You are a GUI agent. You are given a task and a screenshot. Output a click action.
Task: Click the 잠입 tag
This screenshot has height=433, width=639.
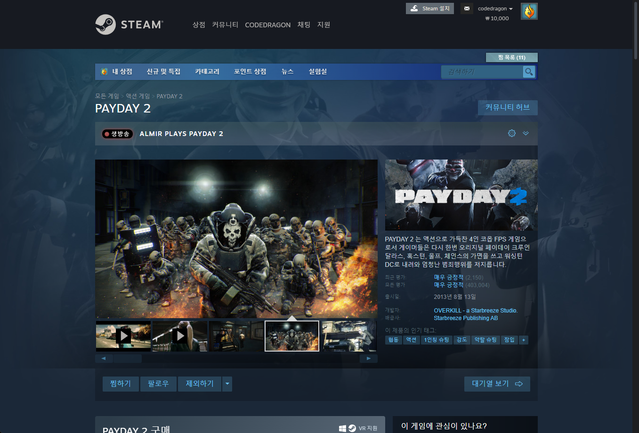[x=510, y=340]
